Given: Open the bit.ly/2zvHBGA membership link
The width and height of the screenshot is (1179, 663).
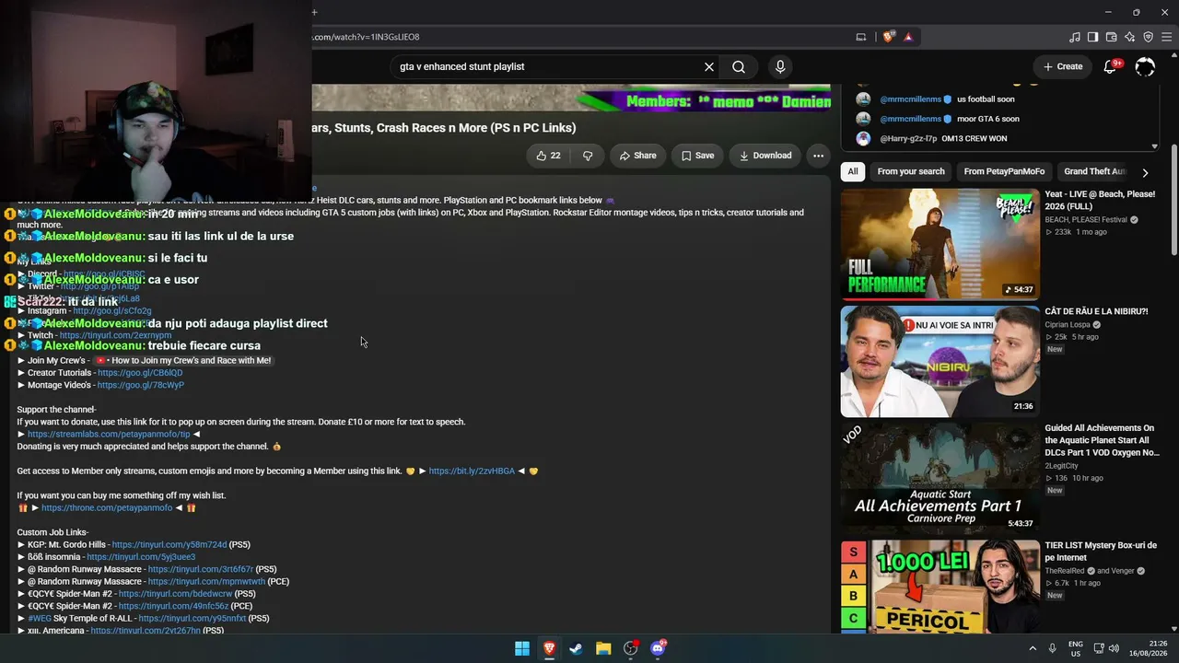Looking at the screenshot, I should (x=472, y=471).
